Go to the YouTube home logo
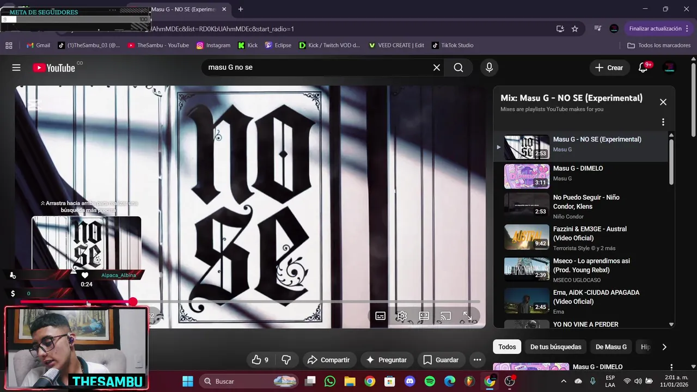697x392 pixels. pos(54,68)
